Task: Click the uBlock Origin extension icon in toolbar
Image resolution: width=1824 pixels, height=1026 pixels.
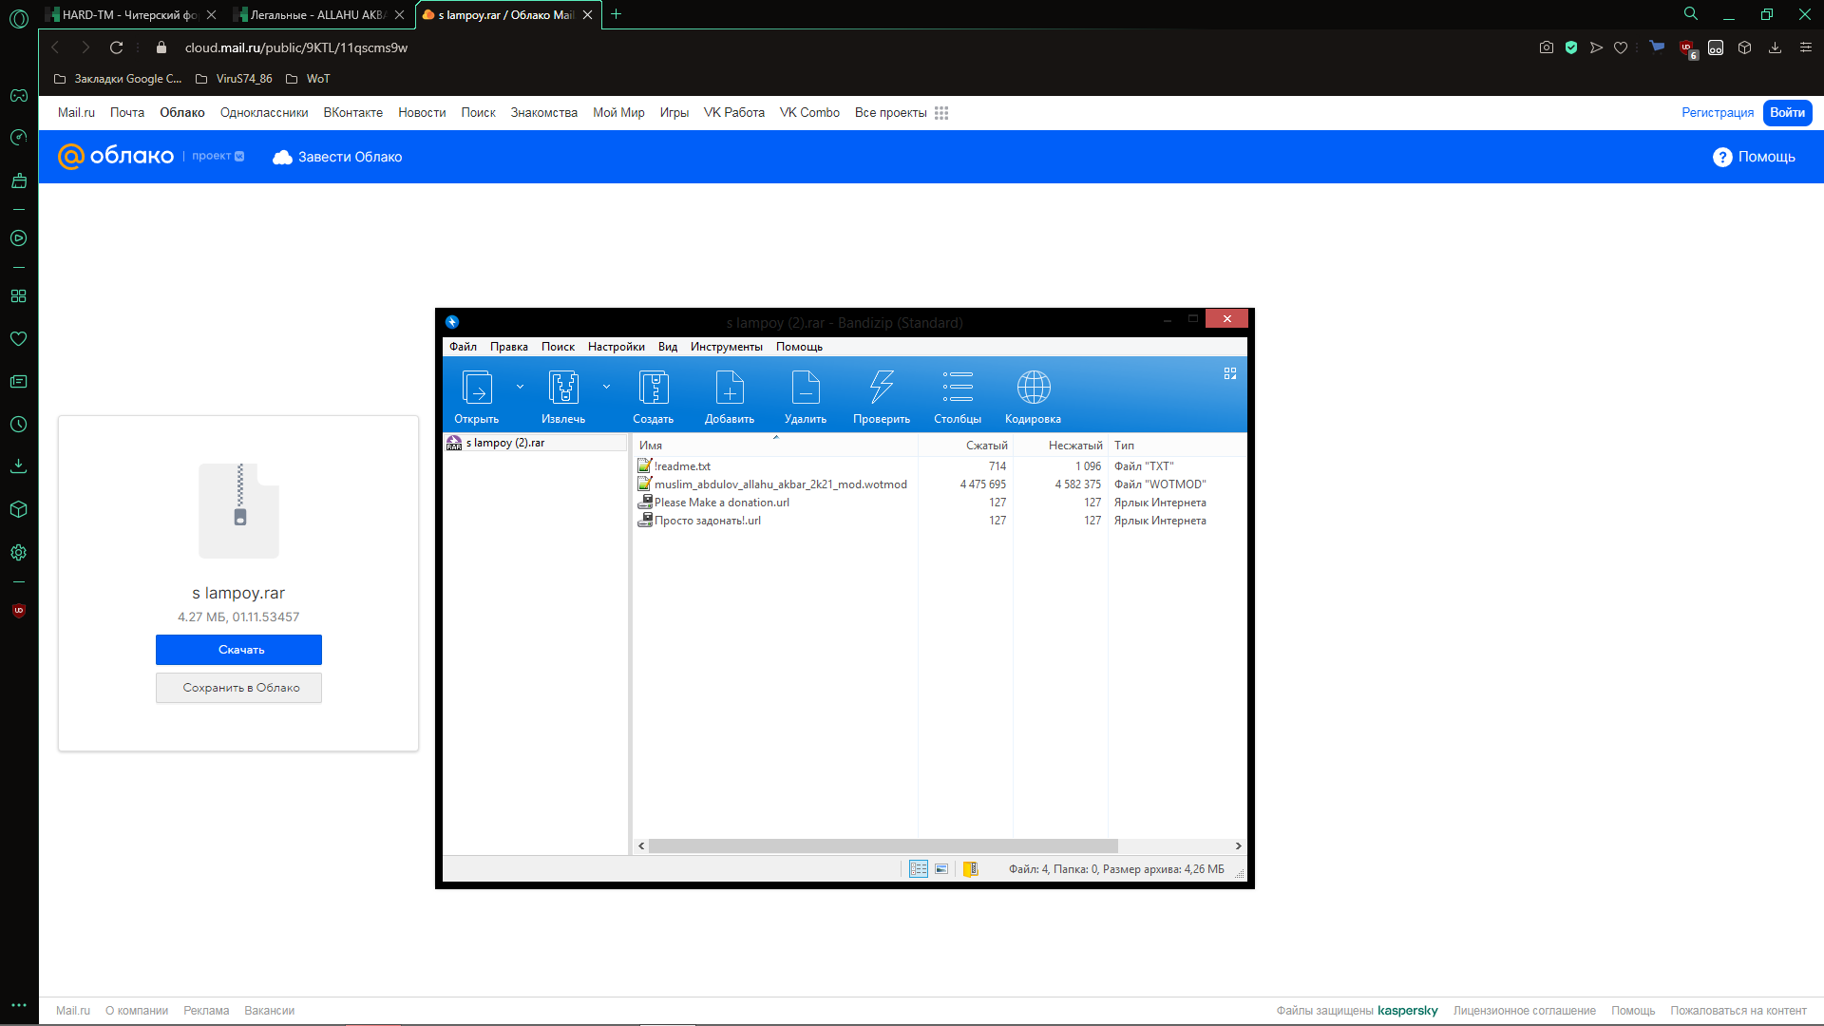Action: [x=1687, y=48]
